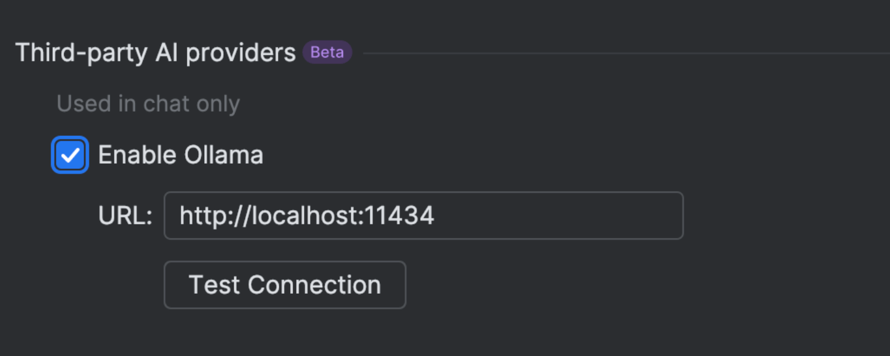Click the word 'Third-party' in the heading
The image size is (890, 356).
click(82, 53)
